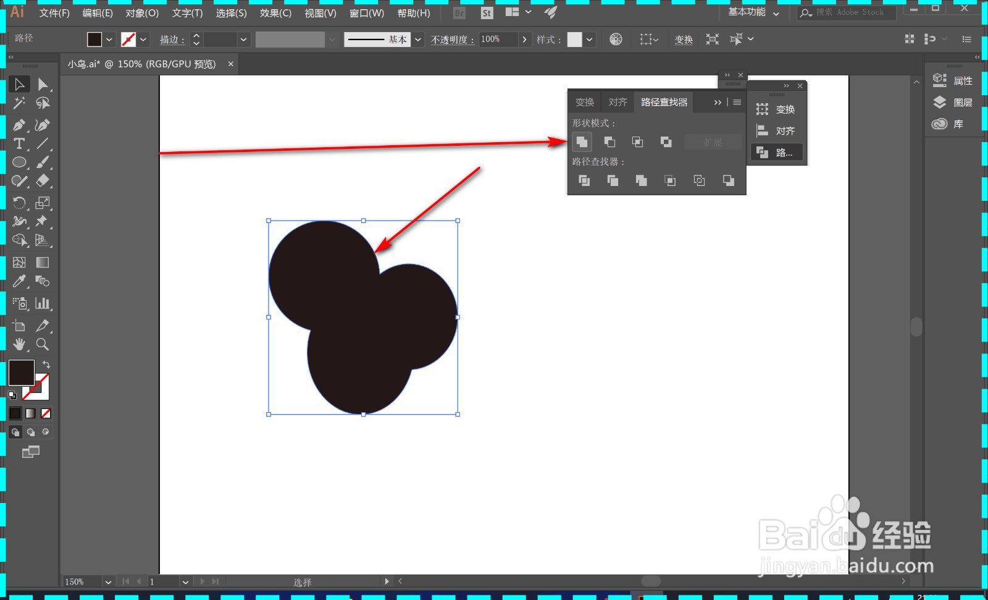Select the Direct Selection tool

[43, 84]
